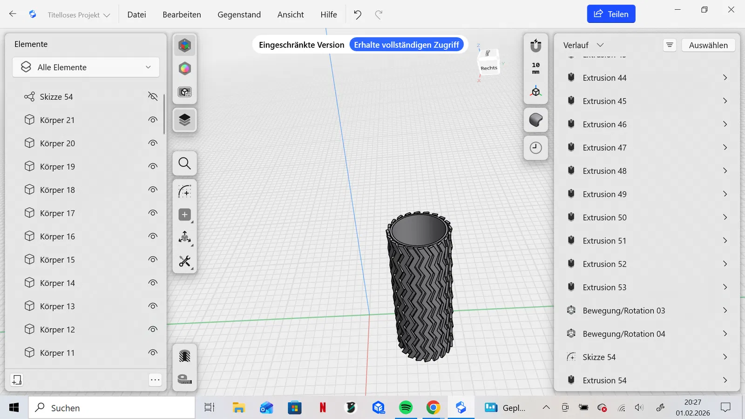Open the add shape tool
The height and width of the screenshot is (419, 745).
pyautogui.click(x=185, y=215)
